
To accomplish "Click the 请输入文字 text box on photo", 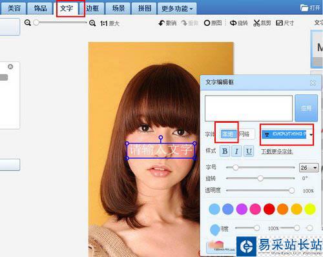I will click(161, 150).
